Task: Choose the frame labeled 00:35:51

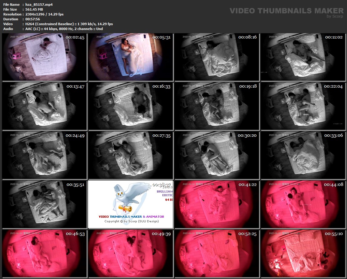Action: click(44, 204)
